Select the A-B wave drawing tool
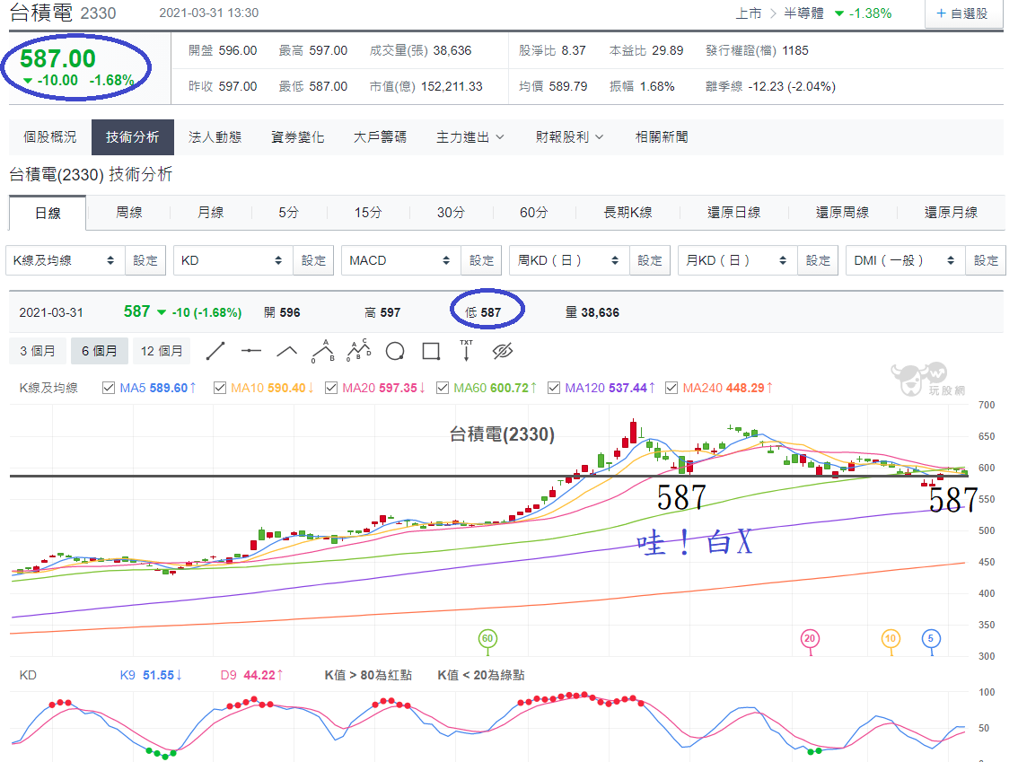Image resolution: width=1018 pixels, height=762 pixels. click(322, 351)
